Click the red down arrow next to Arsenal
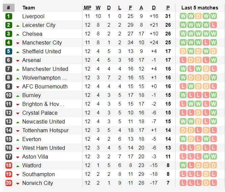The width and height of the screenshot is (225, 192). pyautogui.click(x=18, y=60)
